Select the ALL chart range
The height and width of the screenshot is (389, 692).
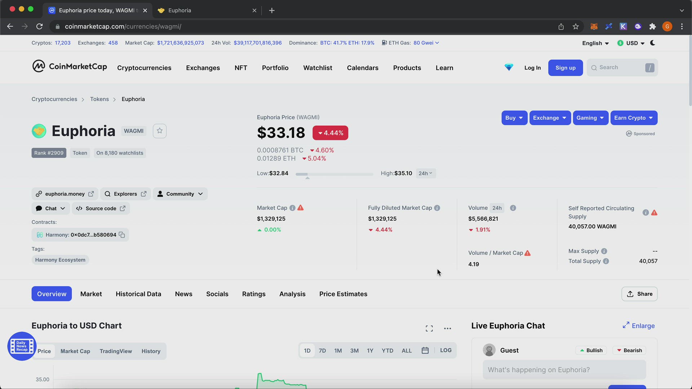click(407, 350)
